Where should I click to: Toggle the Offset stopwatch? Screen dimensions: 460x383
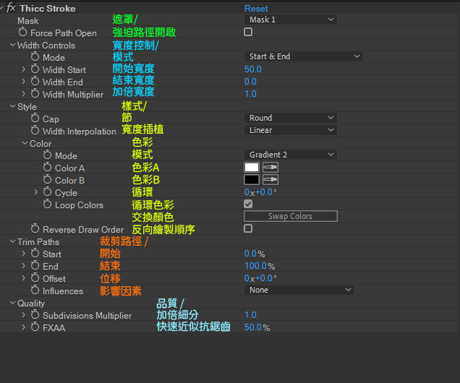(x=35, y=277)
